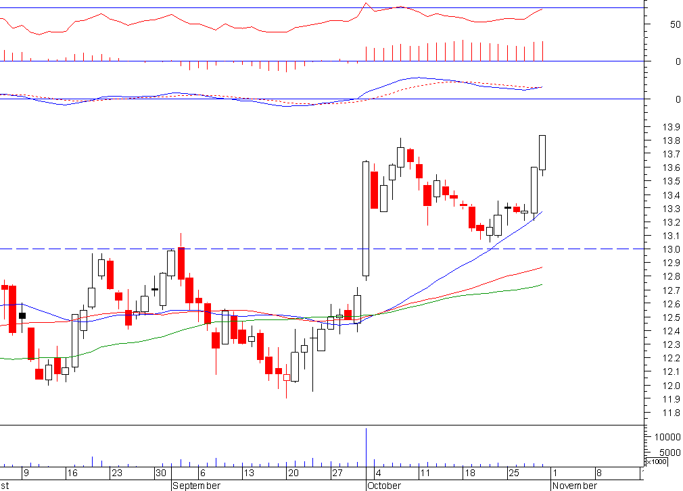Click the date label 9 on the time axis
Image resolution: width=683 pixels, height=491 pixels.
point(26,473)
